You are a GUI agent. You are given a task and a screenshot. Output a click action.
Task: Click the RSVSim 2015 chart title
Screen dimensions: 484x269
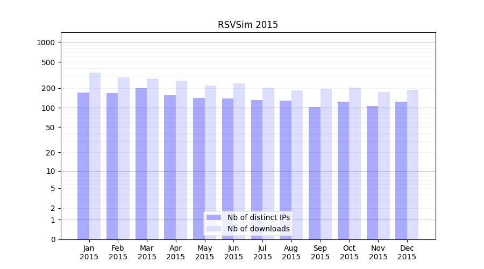point(248,25)
